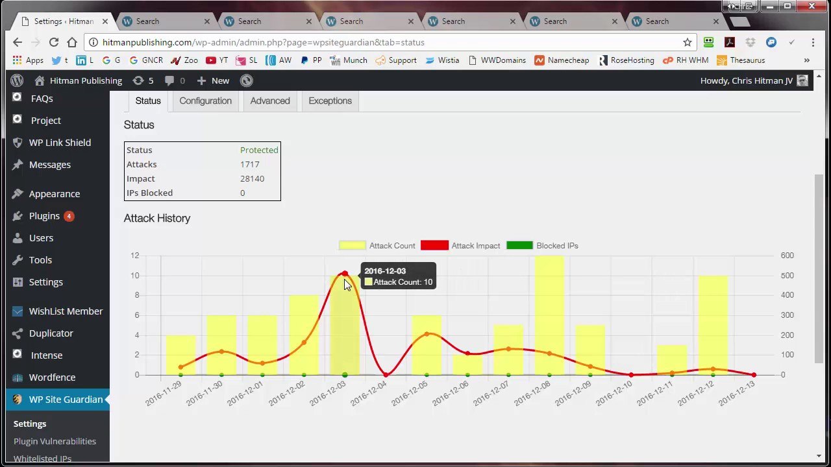Image resolution: width=831 pixels, height=467 pixels.
Task: Open the Howdy, Chris Hitman JV account menu
Action: tap(754, 80)
